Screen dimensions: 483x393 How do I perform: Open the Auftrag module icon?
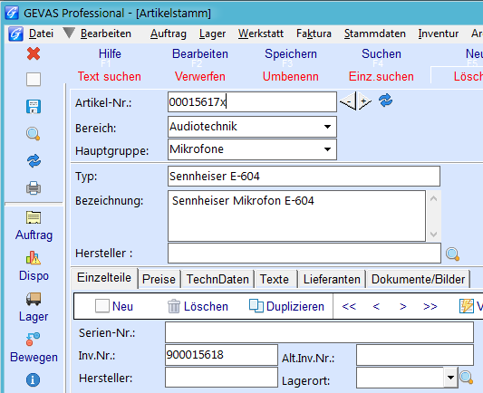[34, 217]
